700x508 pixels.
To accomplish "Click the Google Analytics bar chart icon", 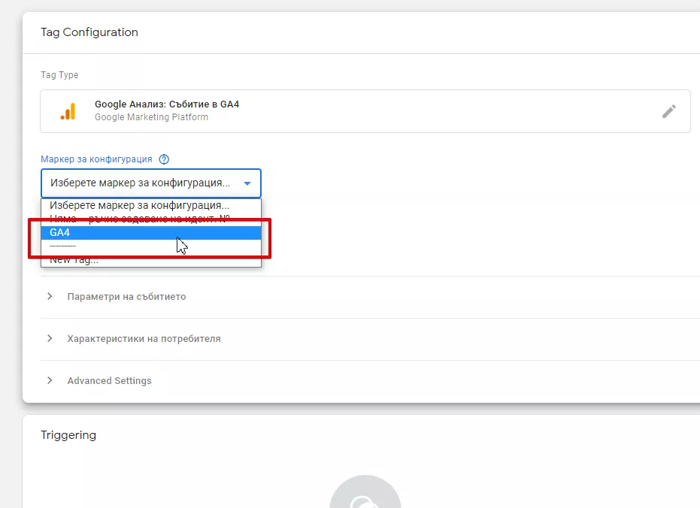I will (x=68, y=111).
